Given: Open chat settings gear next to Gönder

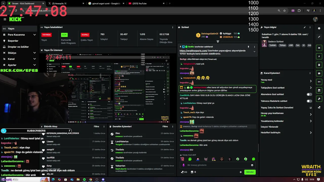Looking at the screenshot, I should (241, 172).
